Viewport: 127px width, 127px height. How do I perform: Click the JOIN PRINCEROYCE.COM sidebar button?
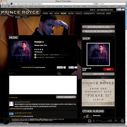point(98,27)
